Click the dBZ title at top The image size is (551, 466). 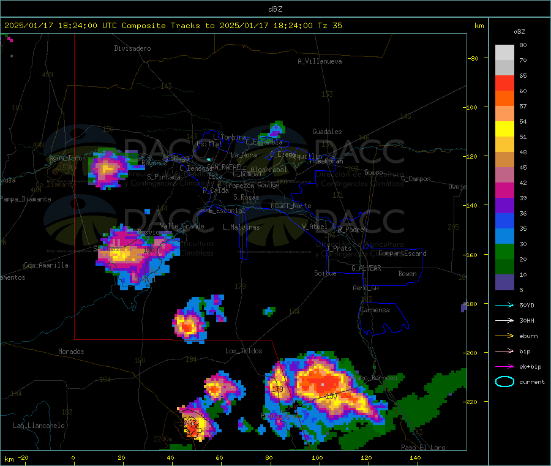(275, 9)
